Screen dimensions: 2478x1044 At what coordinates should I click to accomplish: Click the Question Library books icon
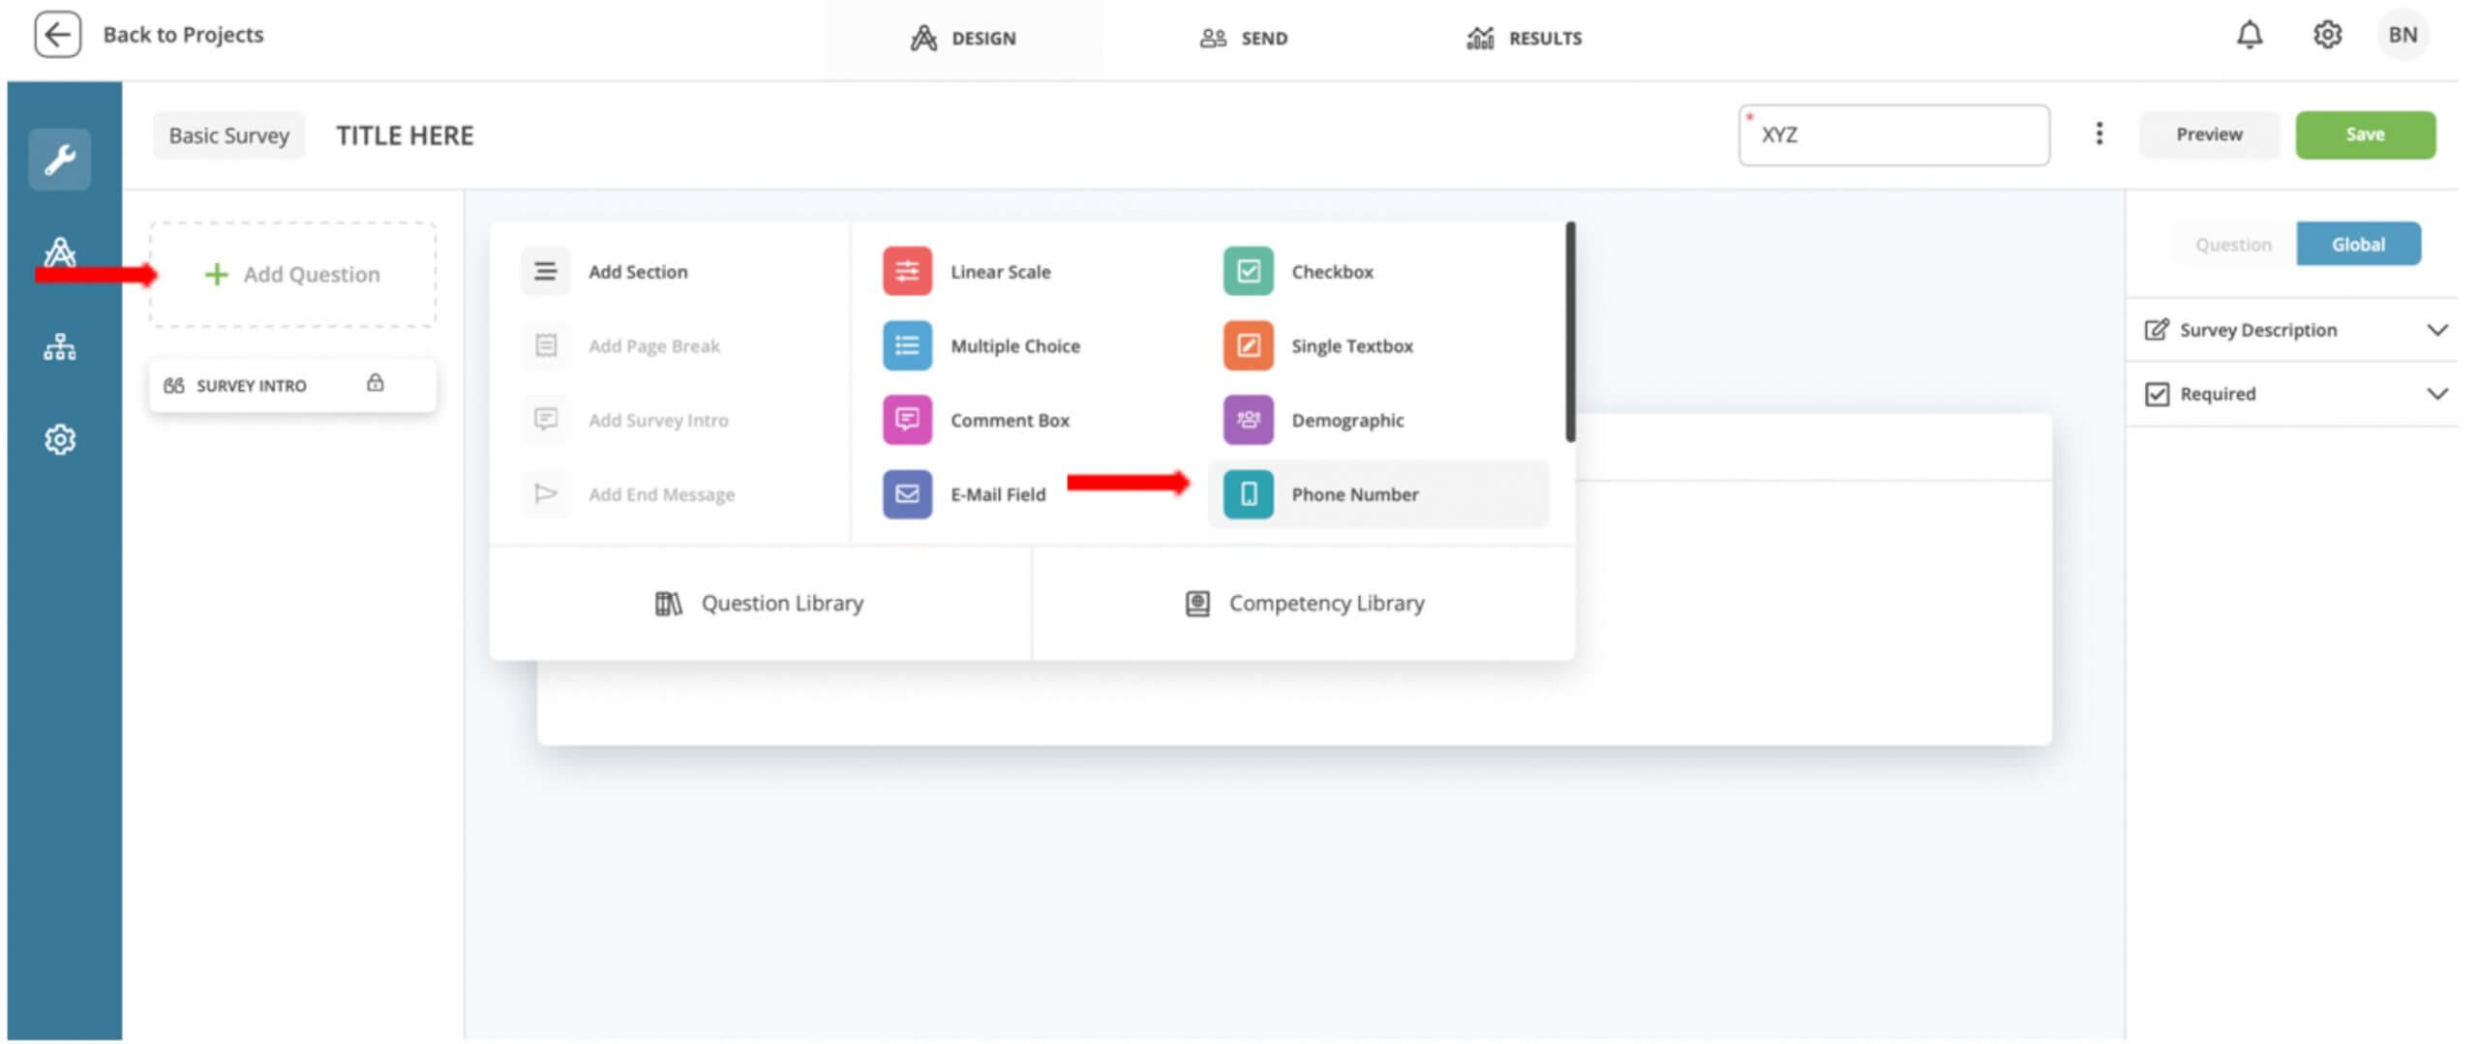click(668, 604)
